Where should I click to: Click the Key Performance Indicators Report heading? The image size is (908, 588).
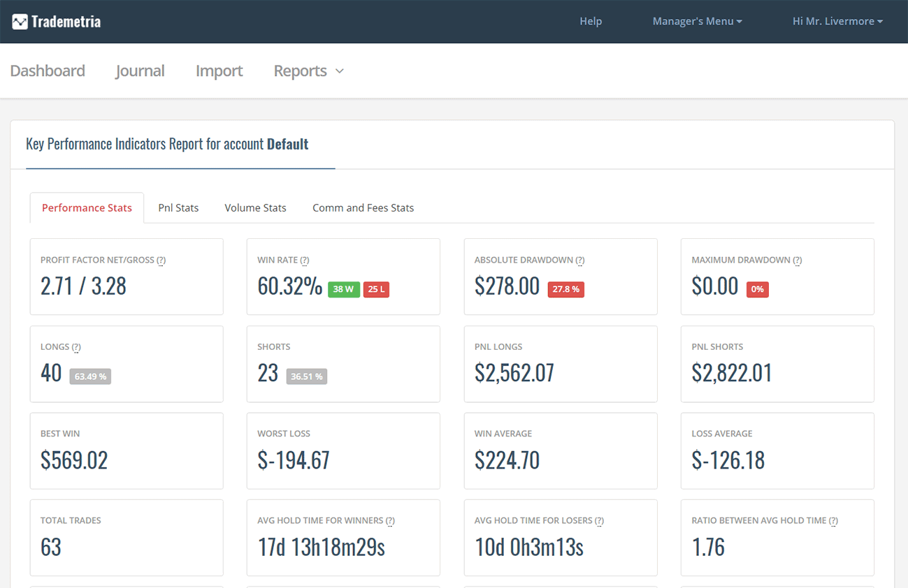click(x=167, y=145)
